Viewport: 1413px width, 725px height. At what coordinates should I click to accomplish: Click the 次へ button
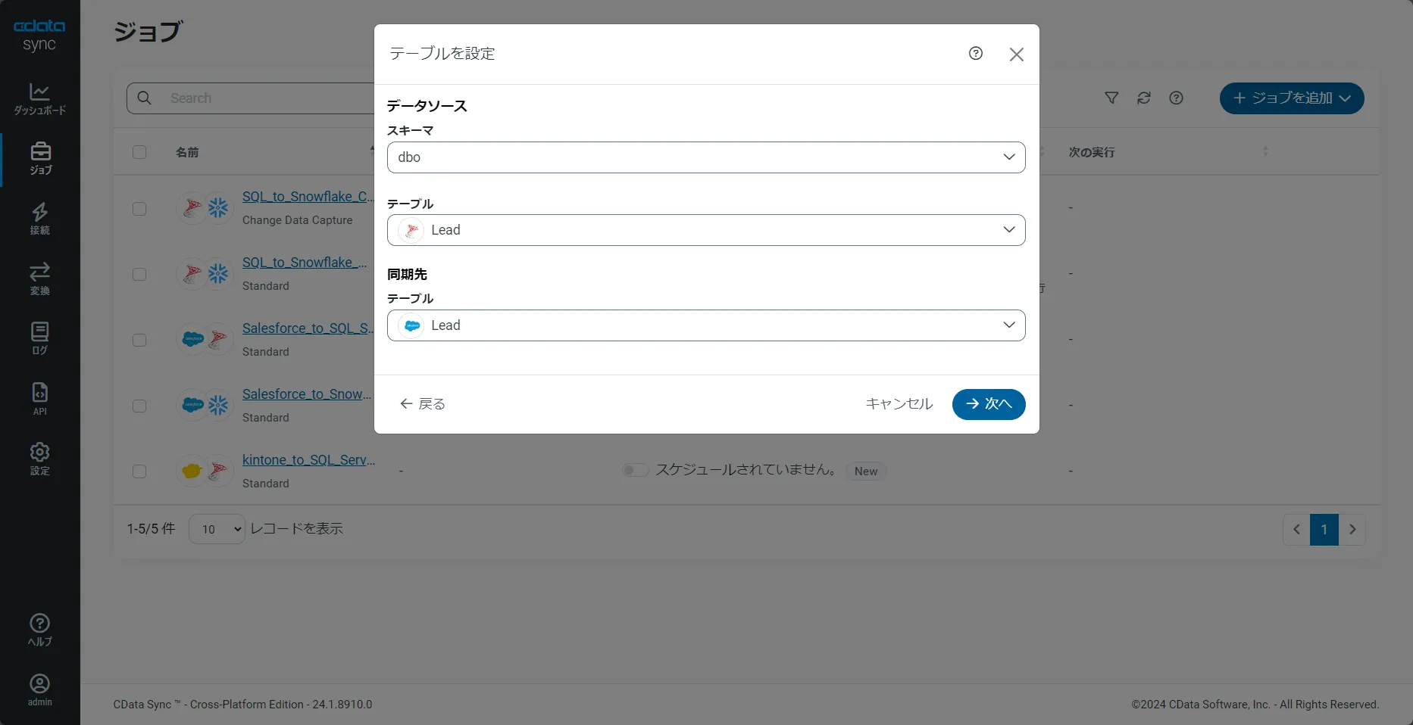989,404
